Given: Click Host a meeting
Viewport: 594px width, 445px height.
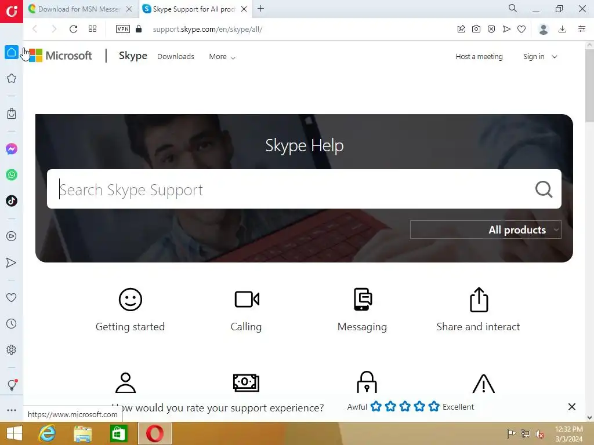Looking at the screenshot, I should tap(479, 57).
